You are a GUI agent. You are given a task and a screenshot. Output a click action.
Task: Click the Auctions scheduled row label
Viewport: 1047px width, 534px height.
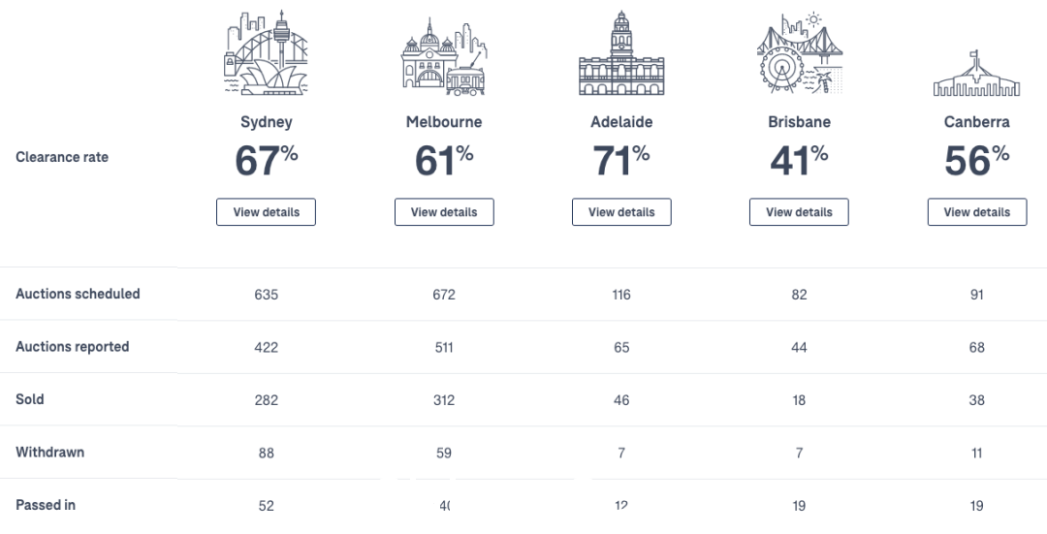[x=78, y=295]
